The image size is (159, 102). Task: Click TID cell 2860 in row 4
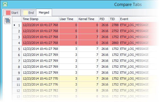coord(114,43)
